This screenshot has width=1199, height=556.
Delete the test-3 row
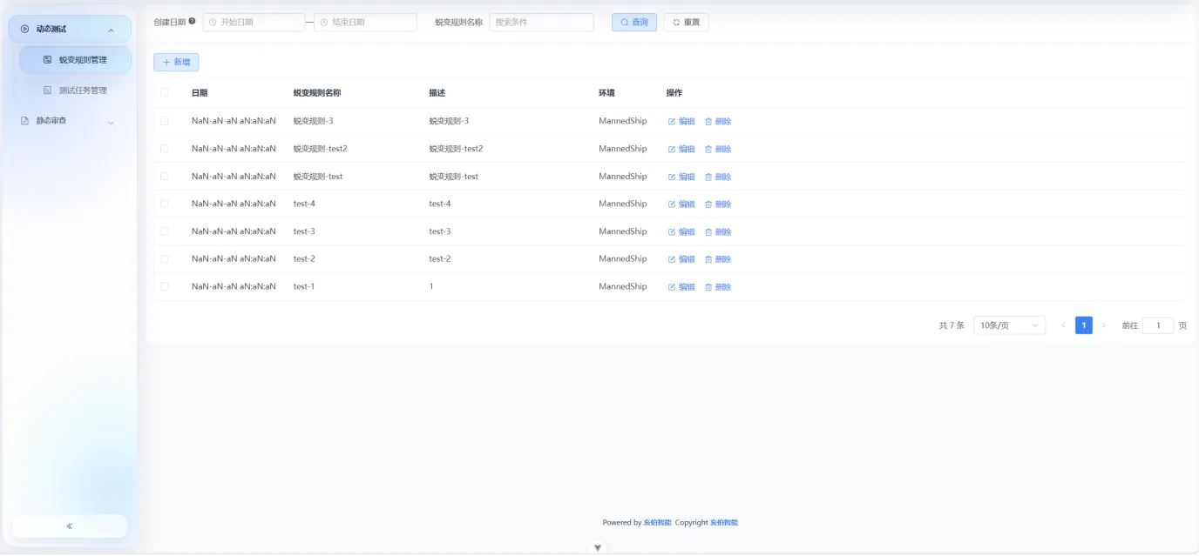pyautogui.click(x=718, y=232)
